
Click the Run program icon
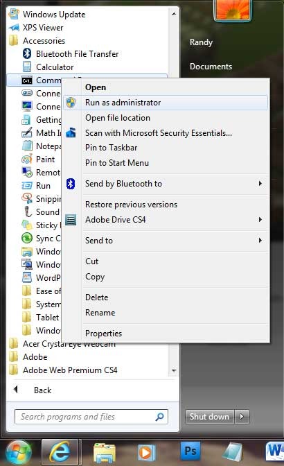pos(27,186)
